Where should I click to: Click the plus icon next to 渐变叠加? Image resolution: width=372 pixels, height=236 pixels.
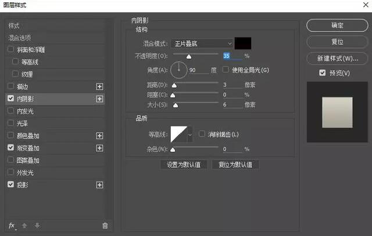point(99,148)
